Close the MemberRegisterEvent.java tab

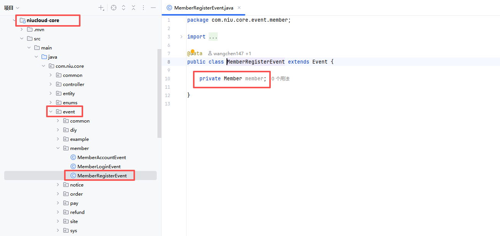point(239,8)
